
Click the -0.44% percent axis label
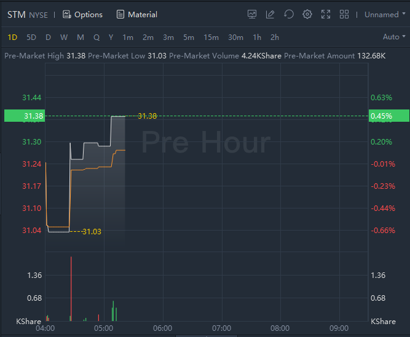click(x=383, y=208)
